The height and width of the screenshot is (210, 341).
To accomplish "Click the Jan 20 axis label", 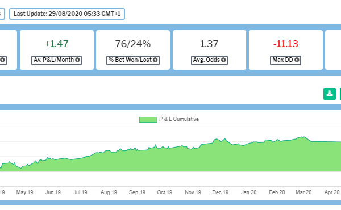I will point(249,192).
